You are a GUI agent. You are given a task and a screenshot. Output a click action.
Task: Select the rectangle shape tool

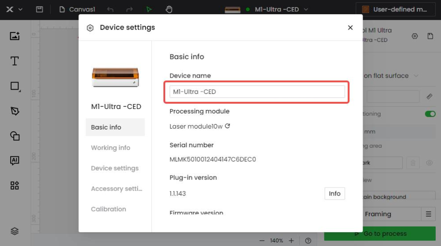[15, 86]
